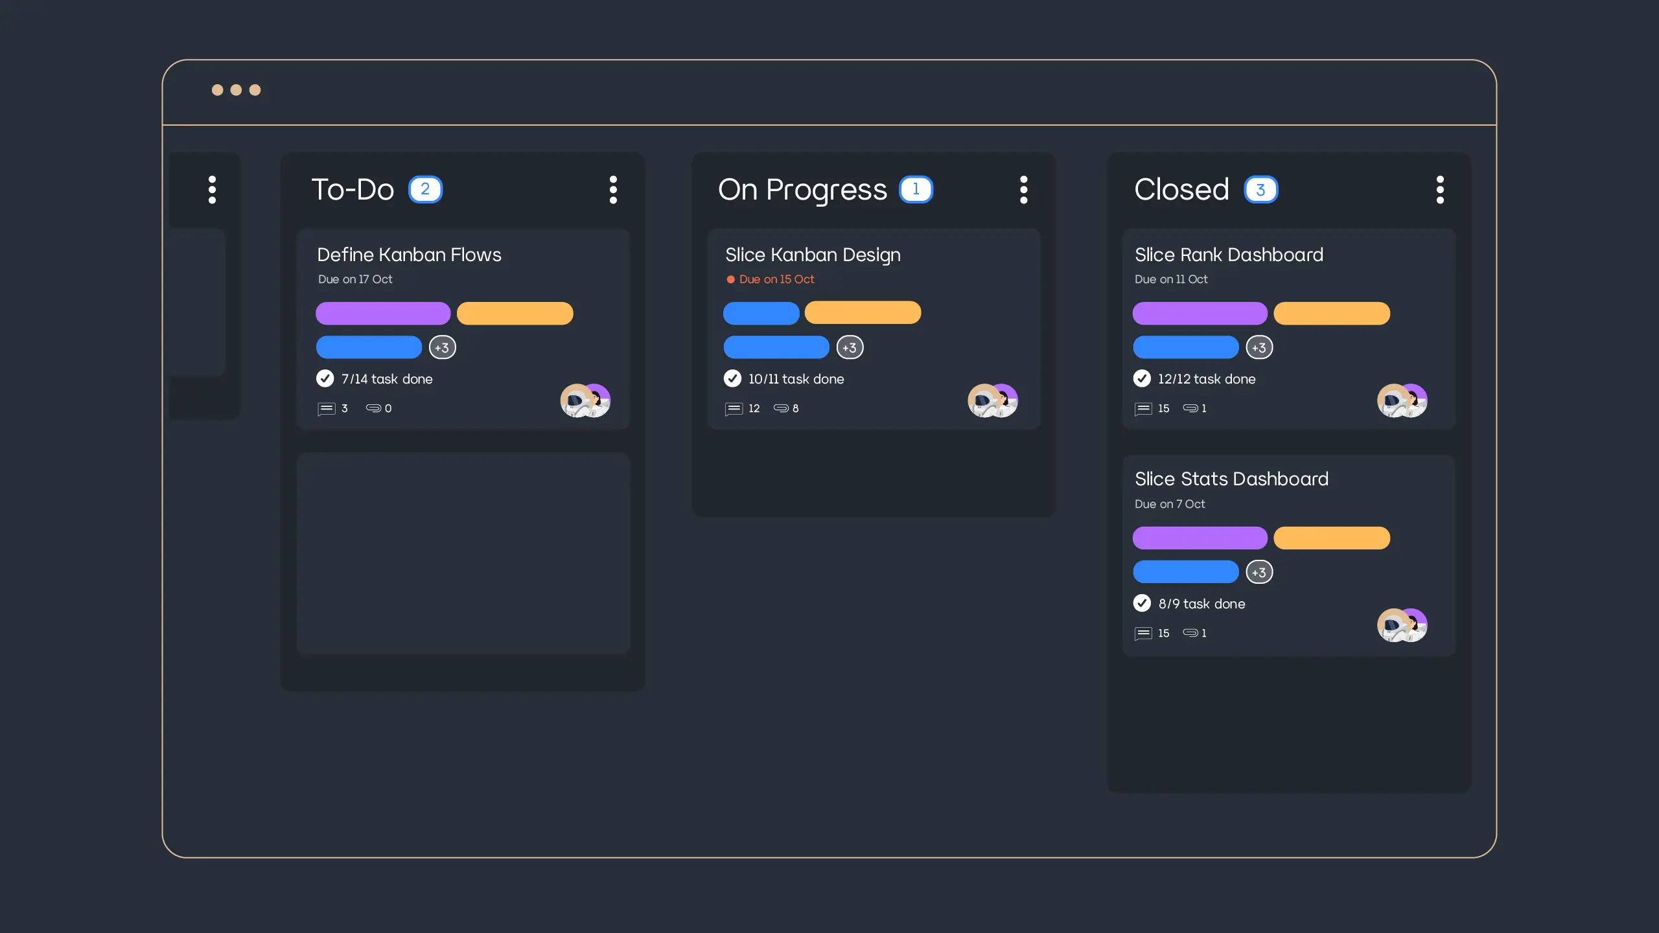Image resolution: width=1659 pixels, height=933 pixels.
Task: Click 'Due on 17 Oct' date text
Action: tap(355, 279)
